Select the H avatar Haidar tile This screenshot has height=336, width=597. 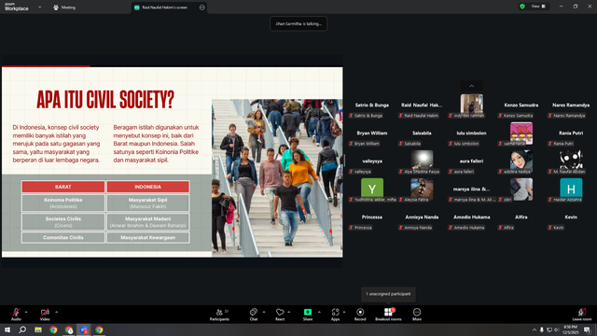571,189
